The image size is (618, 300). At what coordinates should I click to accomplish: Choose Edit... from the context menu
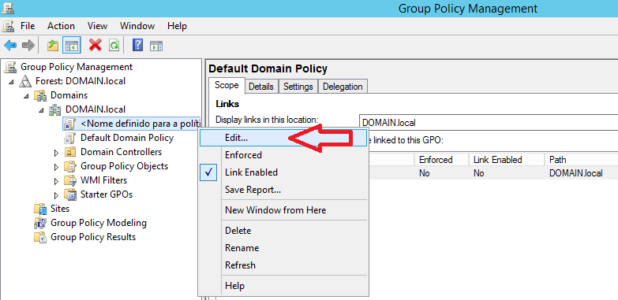pyautogui.click(x=283, y=138)
